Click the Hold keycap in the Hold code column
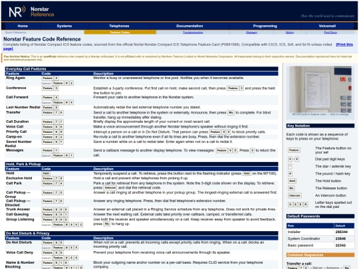Screen dimensions: 359x269 point(46,173)
